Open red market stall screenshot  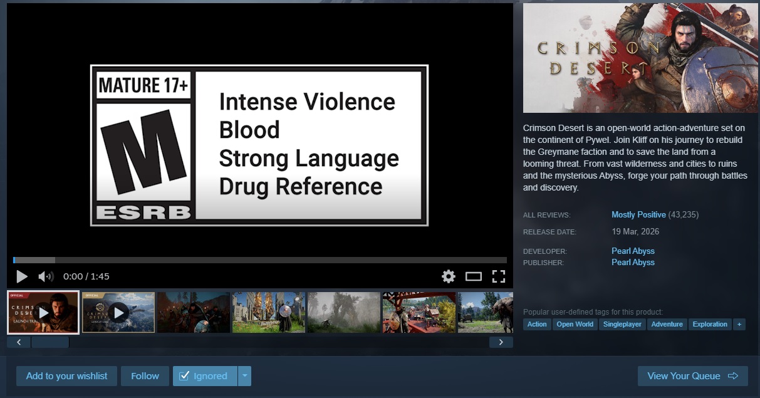click(x=419, y=312)
